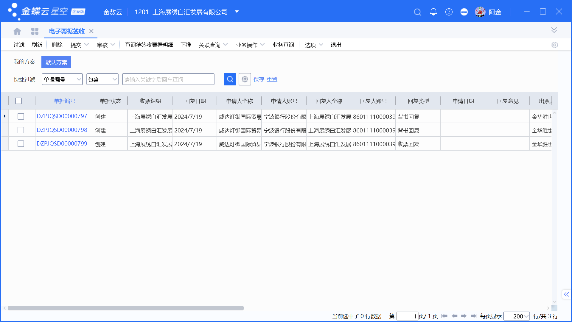
Task: Click the page number input field
Action: (407, 316)
